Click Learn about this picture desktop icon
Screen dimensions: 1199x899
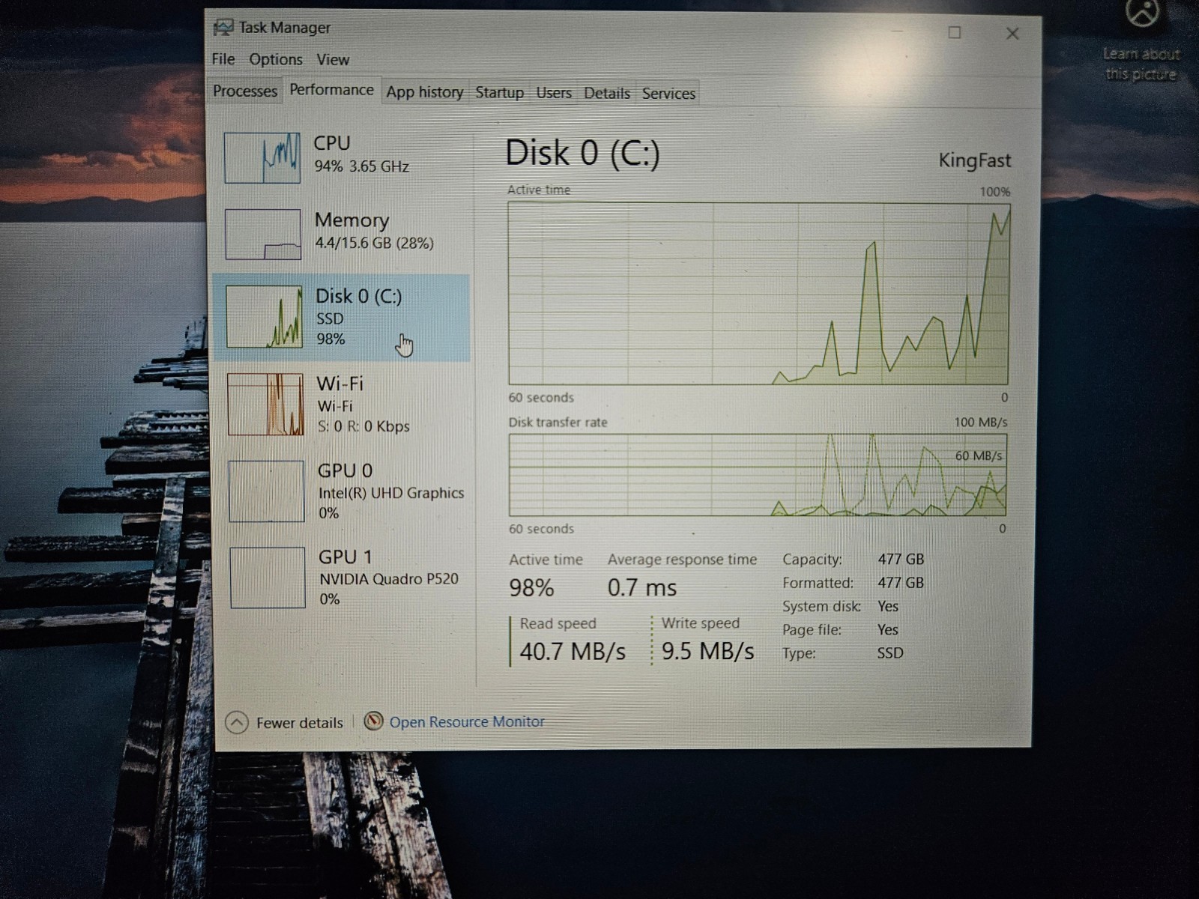(x=1141, y=41)
